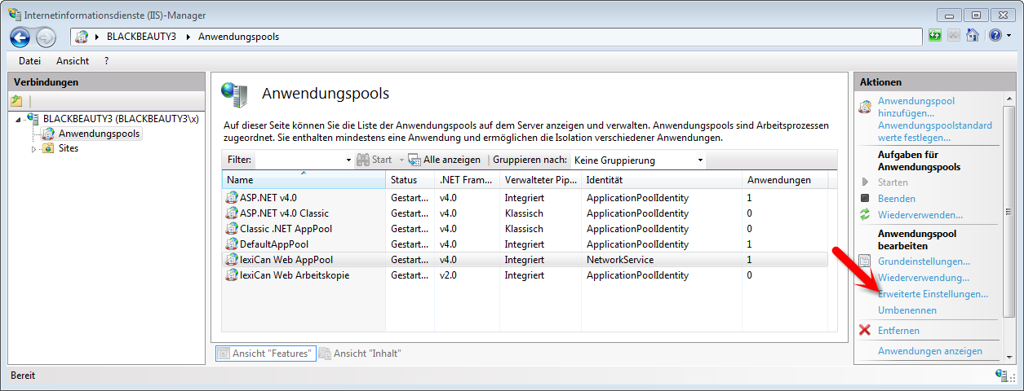Open the Gruppieren nach dropdown
The height and width of the screenshot is (391, 1024).
click(x=638, y=160)
